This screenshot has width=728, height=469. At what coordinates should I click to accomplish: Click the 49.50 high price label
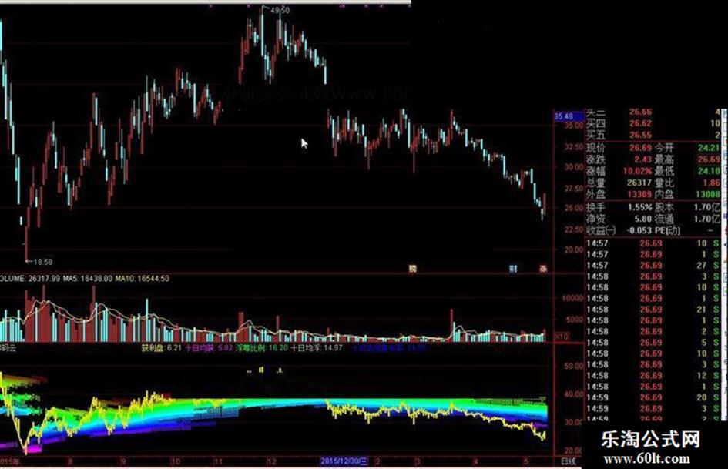(x=280, y=10)
